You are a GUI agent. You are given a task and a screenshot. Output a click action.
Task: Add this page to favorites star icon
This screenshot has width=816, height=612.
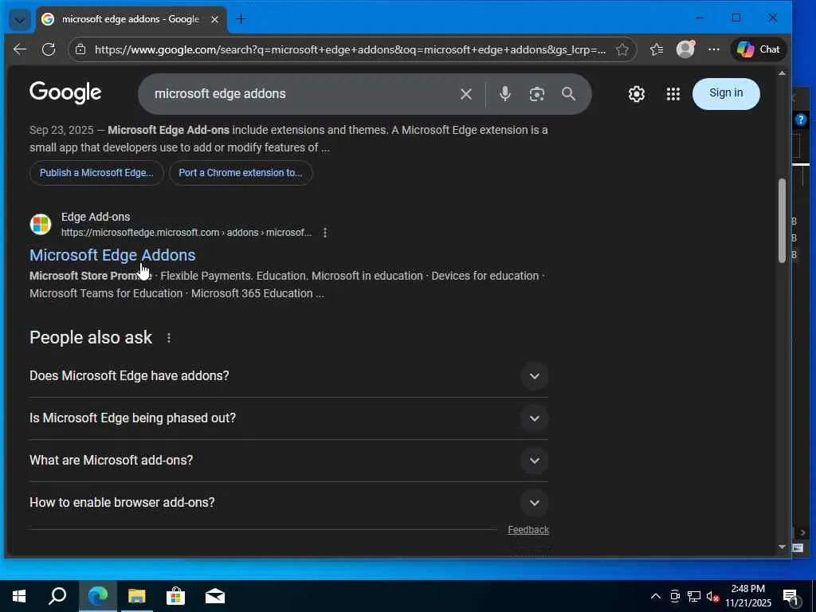[x=622, y=49]
